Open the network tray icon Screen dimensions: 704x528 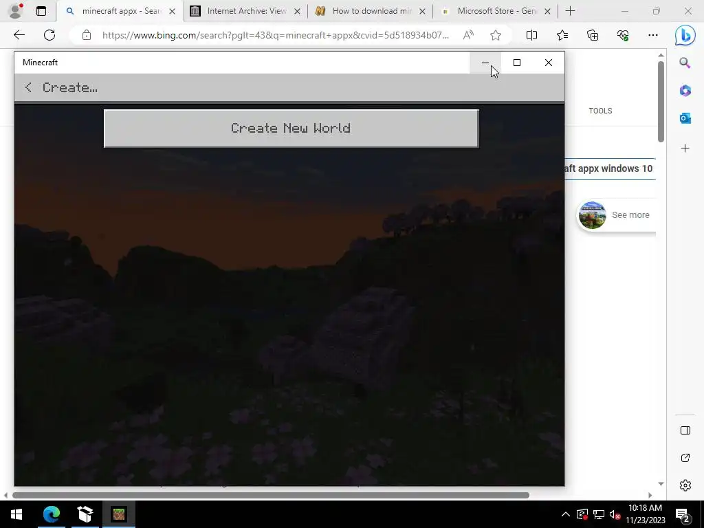599,514
